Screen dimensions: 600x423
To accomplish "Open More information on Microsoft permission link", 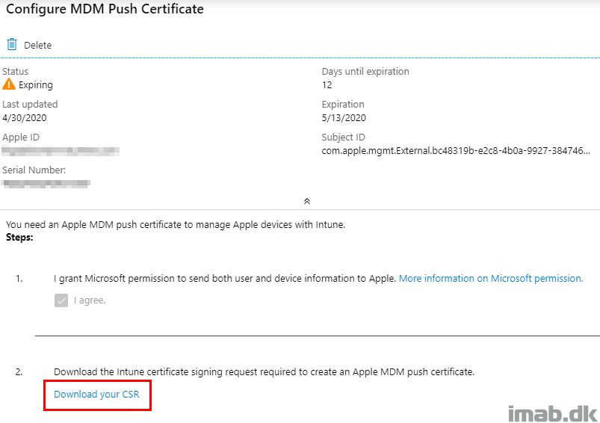I will click(x=490, y=278).
